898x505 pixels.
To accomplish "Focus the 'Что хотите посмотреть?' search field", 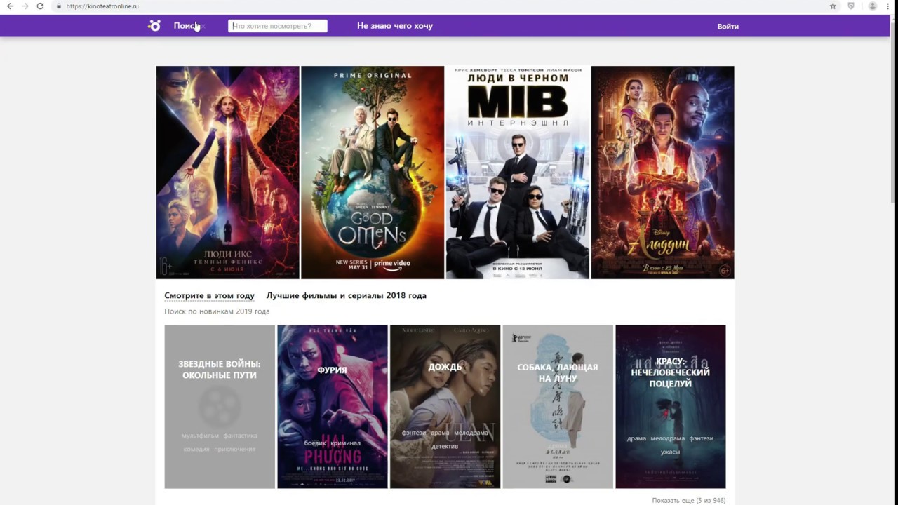I will tap(278, 26).
